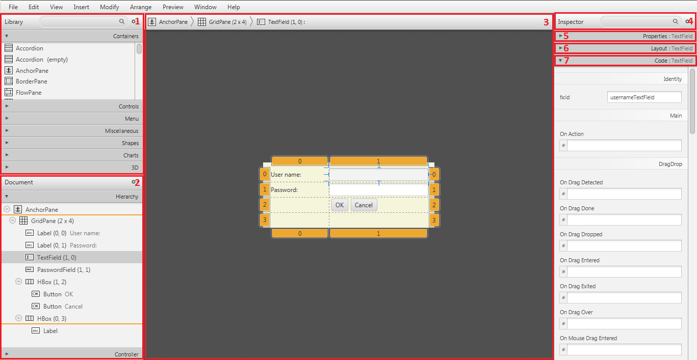Screen dimensions: 697x360
Task: Open the Help menu
Action: click(x=234, y=7)
